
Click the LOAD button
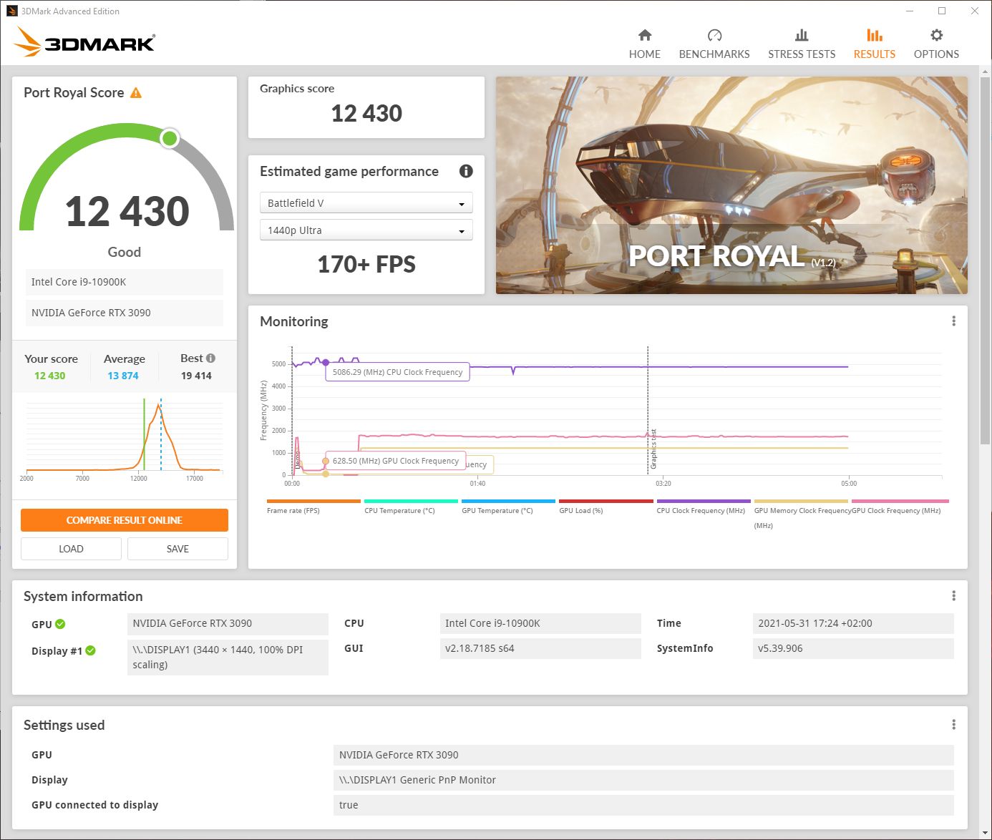pyautogui.click(x=71, y=549)
